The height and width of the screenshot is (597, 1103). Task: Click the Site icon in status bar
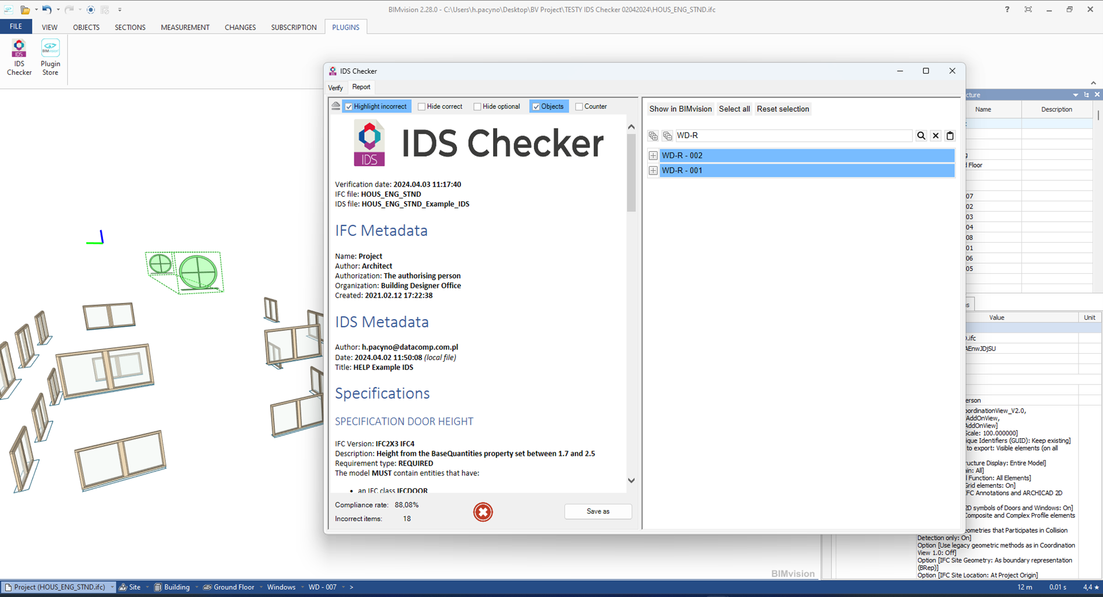(123, 587)
